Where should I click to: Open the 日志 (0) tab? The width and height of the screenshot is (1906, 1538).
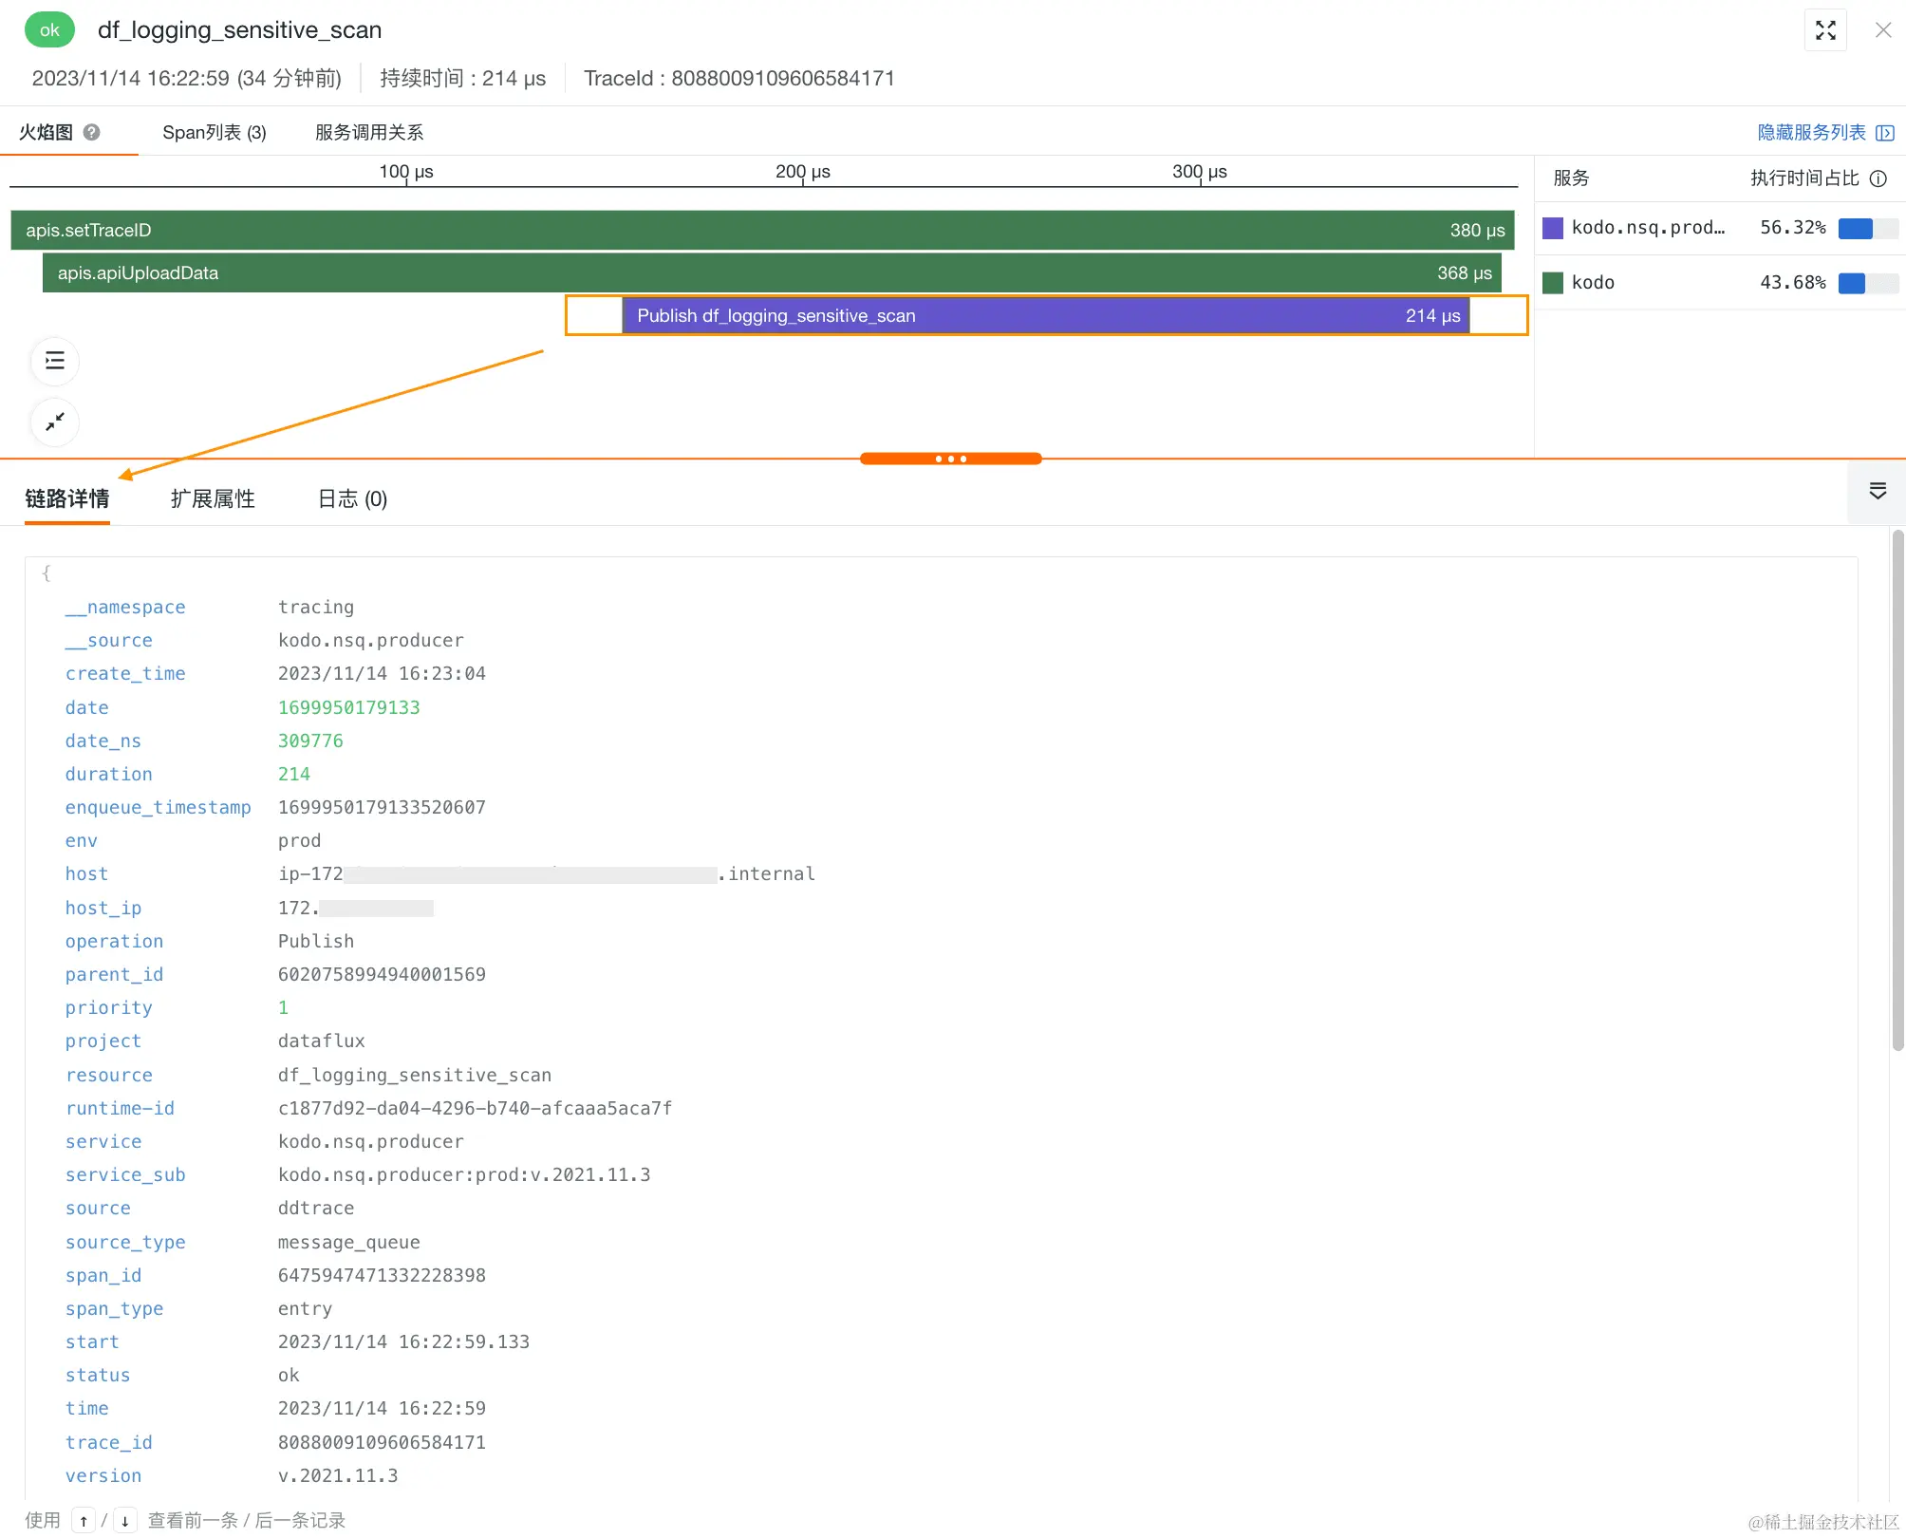tap(352, 498)
